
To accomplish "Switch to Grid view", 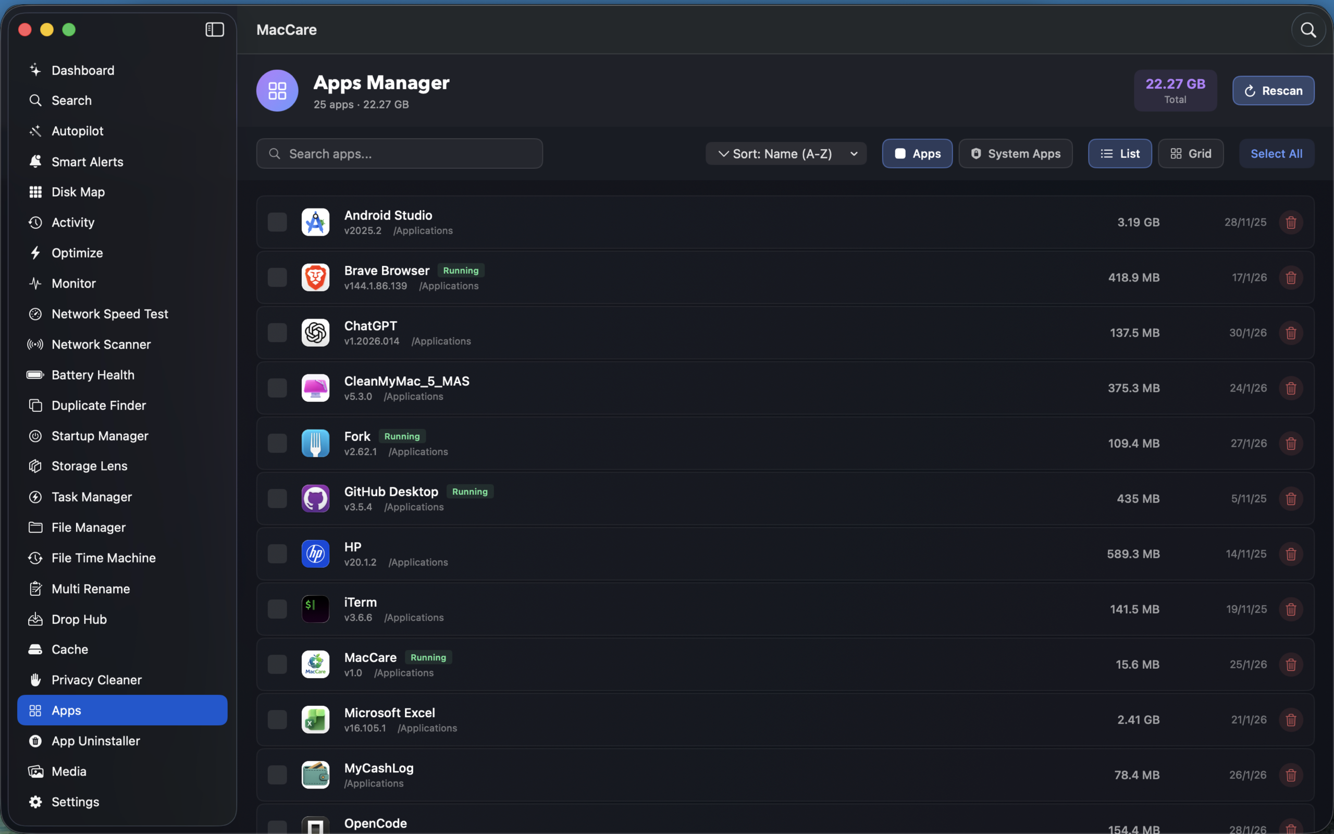I will 1191,153.
